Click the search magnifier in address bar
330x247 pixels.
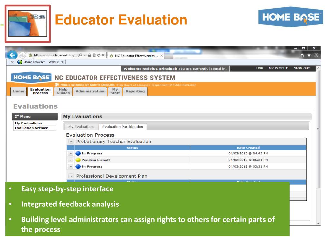click(x=80, y=55)
